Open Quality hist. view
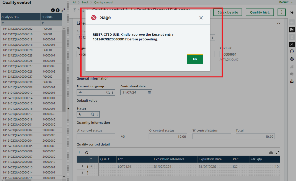The height and width of the screenshot is (181, 296). 260,12
